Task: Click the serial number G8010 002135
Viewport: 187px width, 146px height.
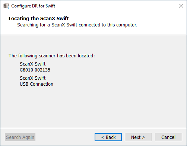Action: [x=35, y=70]
